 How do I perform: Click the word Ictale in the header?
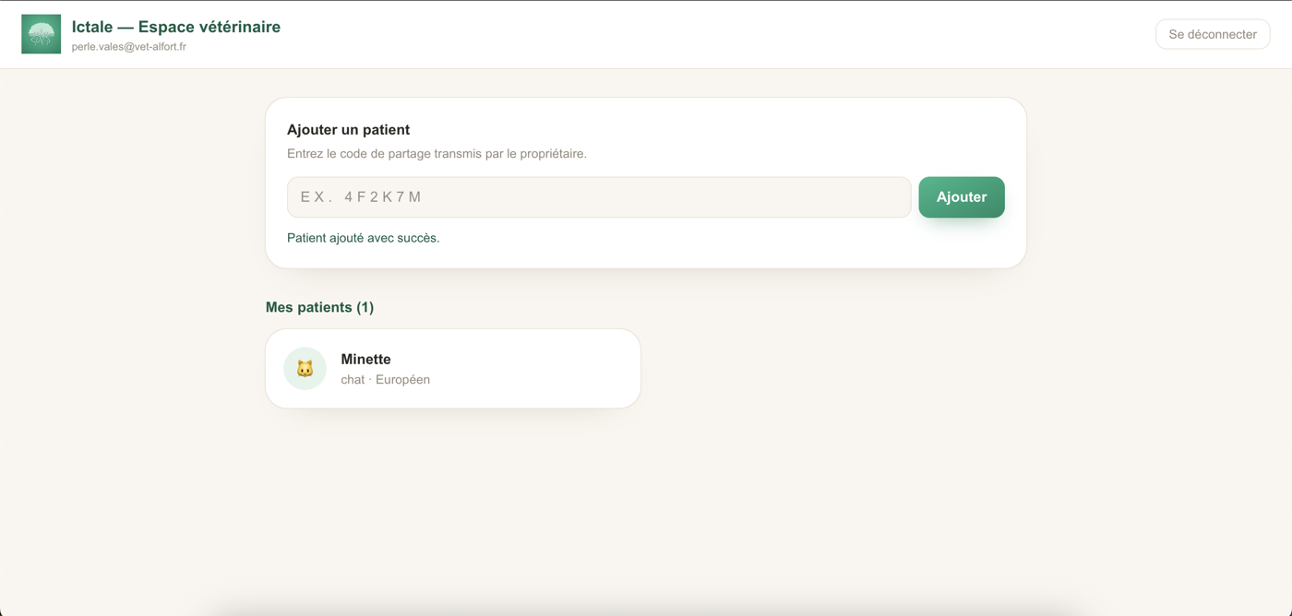click(x=92, y=27)
